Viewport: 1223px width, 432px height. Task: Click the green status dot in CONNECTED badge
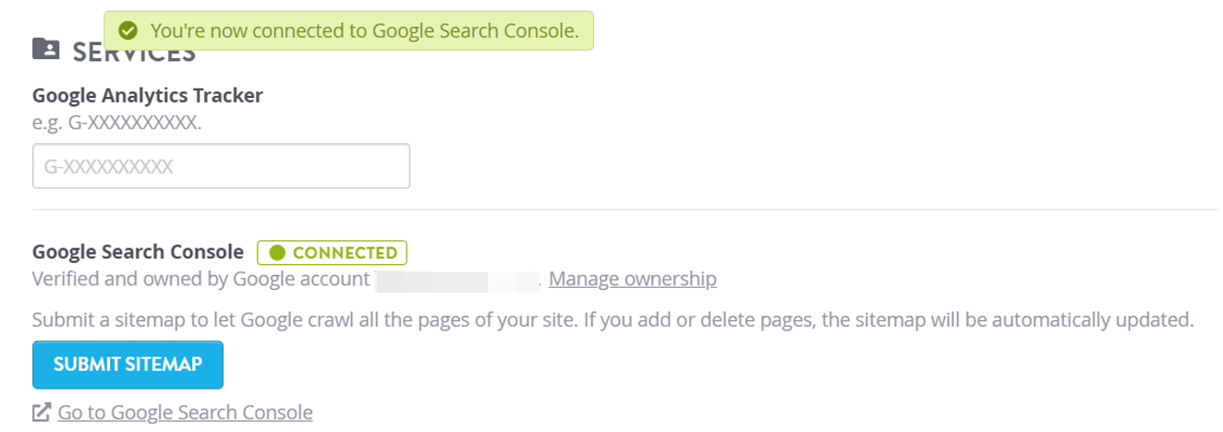277,253
